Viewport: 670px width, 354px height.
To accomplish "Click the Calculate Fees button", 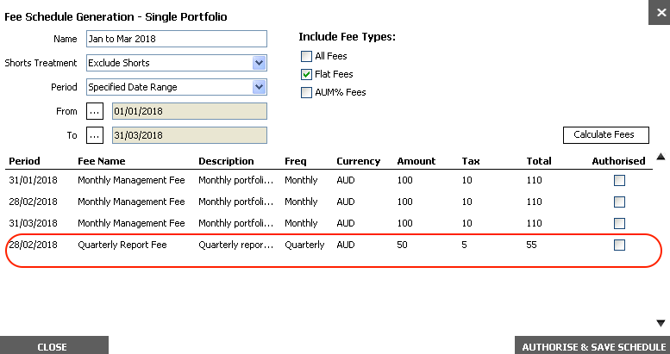I will coord(605,135).
